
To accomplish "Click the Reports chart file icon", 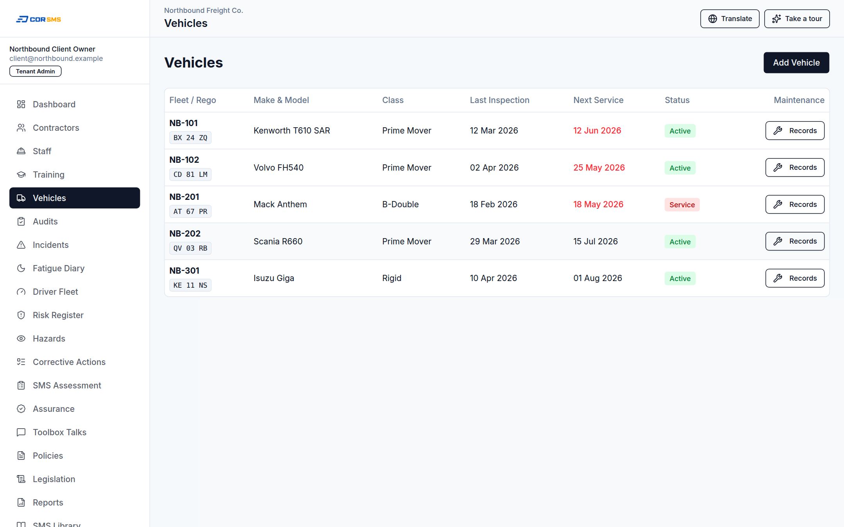I will 21,502.
